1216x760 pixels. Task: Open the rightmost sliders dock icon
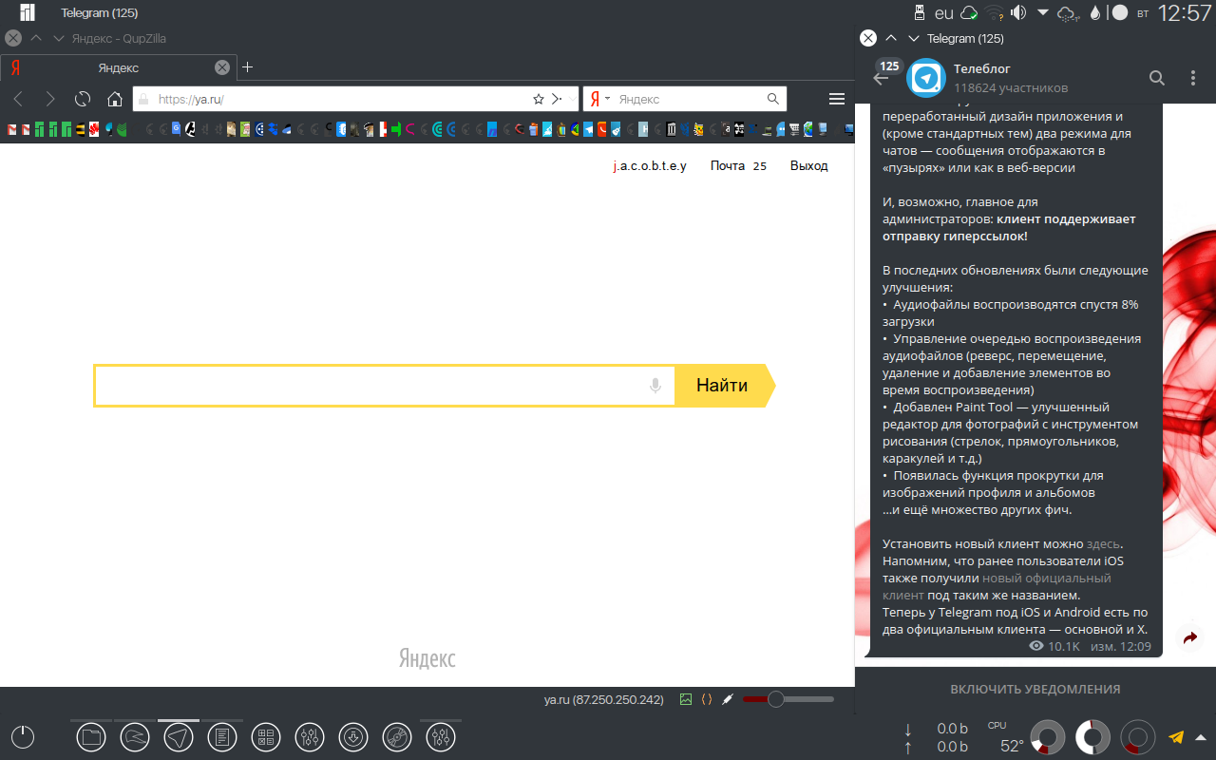[441, 737]
